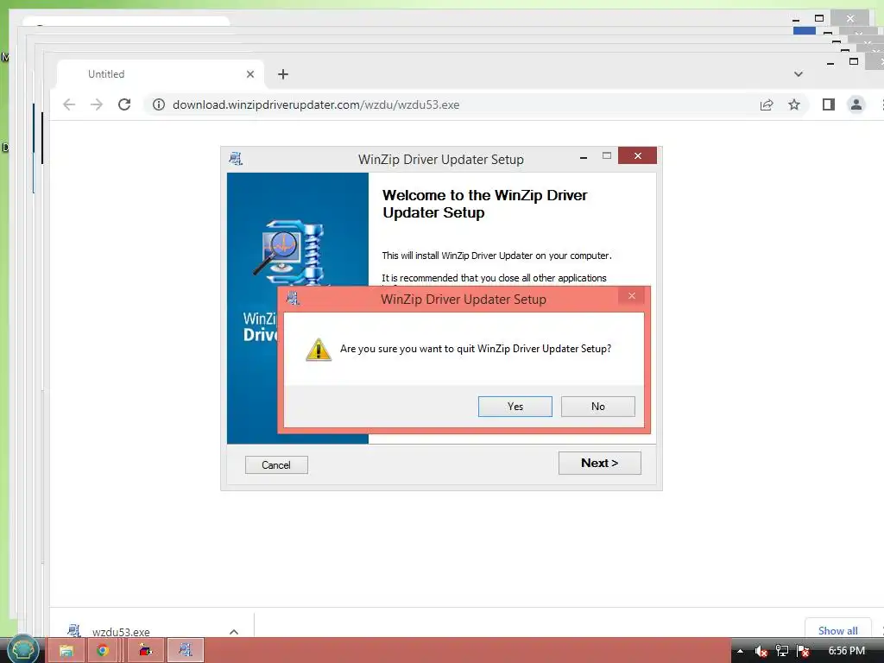Show hidden system tray icons
Image resolution: width=884 pixels, height=663 pixels.
pyautogui.click(x=740, y=651)
